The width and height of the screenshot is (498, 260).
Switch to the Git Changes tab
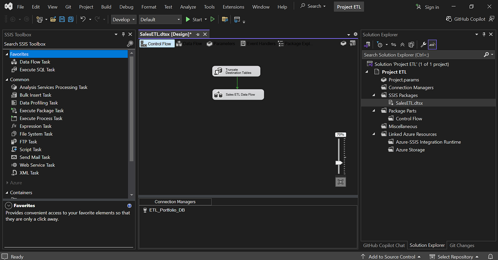pyautogui.click(x=462, y=245)
